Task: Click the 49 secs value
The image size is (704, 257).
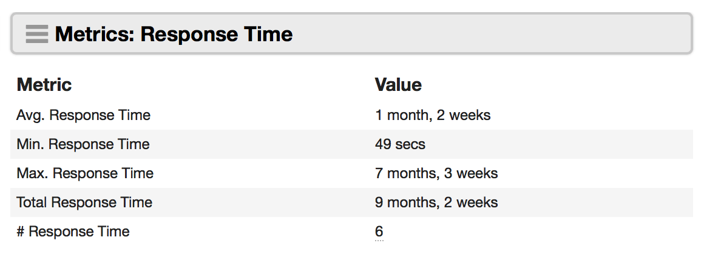Action: click(400, 144)
